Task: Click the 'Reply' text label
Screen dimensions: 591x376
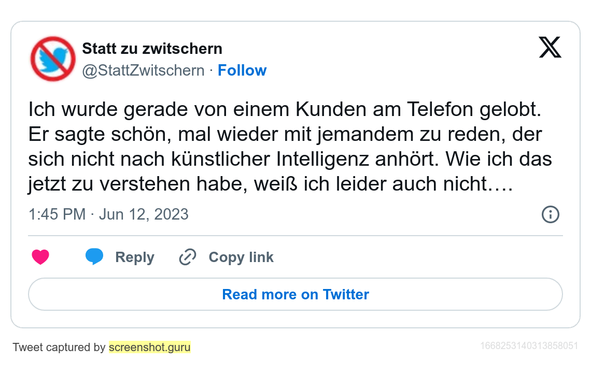Action: point(135,257)
